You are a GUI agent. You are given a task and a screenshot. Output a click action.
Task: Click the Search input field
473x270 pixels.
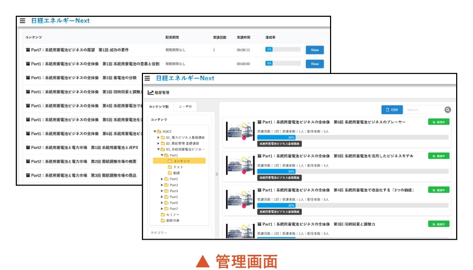coord(424,110)
